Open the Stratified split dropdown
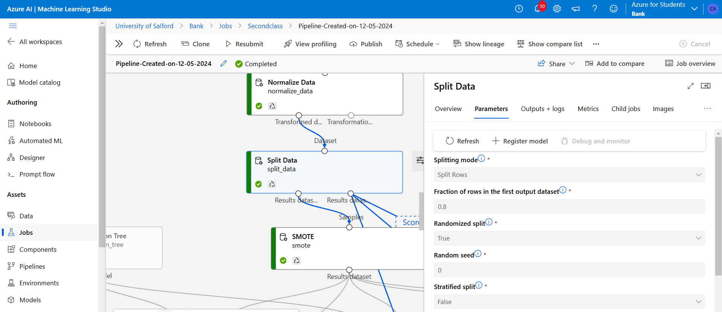This screenshot has width=722, height=312. 569,302
